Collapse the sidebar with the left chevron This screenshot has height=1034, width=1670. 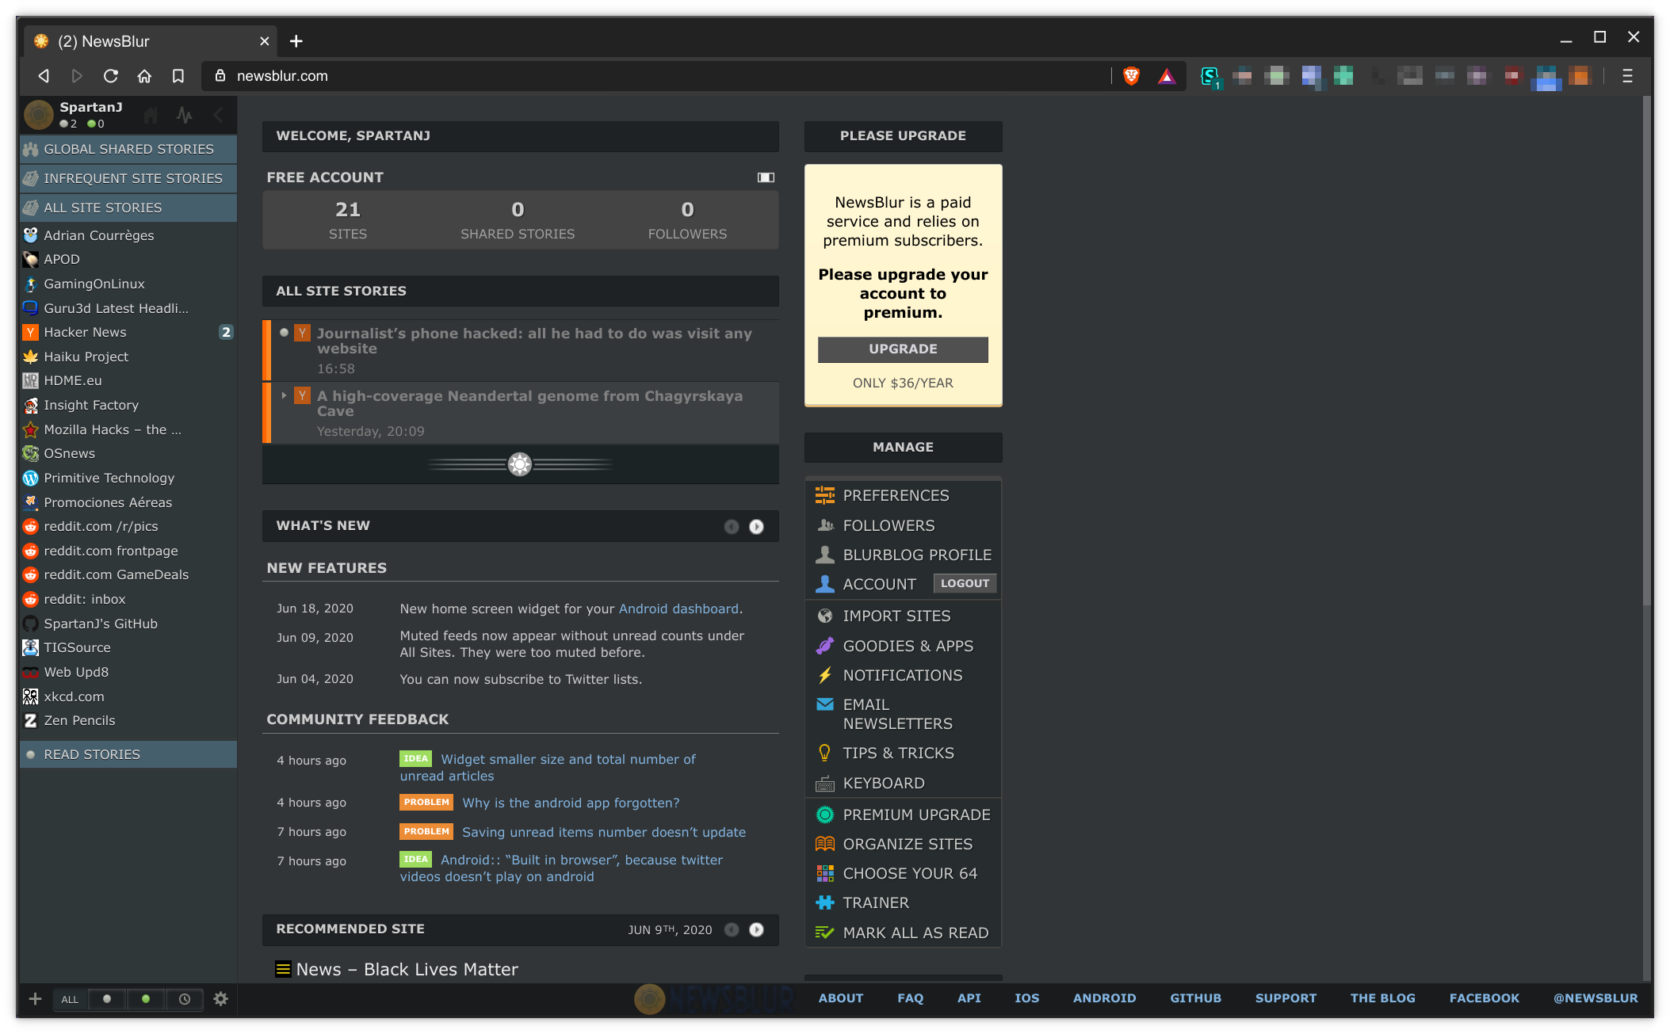pyautogui.click(x=218, y=116)
